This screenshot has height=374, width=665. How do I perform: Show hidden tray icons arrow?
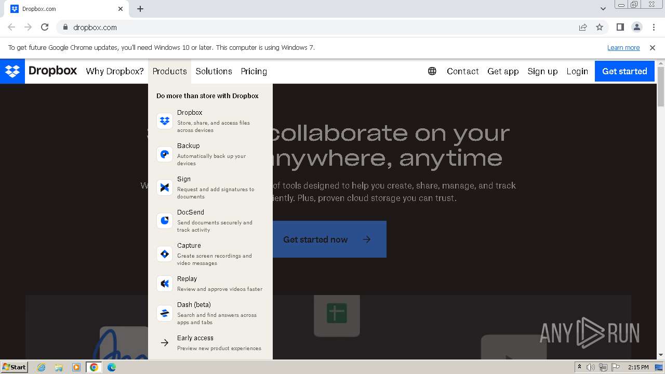pyautogui.click(x=579, y=367)
